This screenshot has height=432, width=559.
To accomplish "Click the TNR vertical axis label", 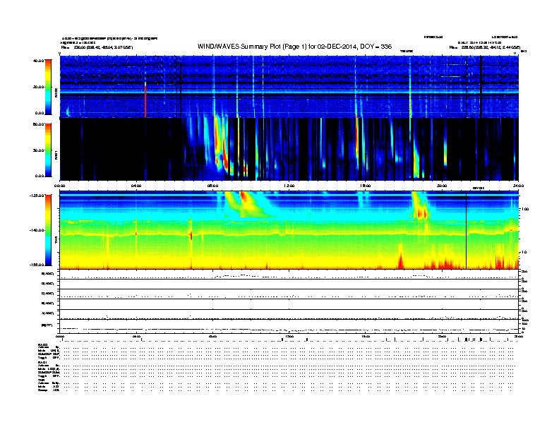I will point(56,241).
